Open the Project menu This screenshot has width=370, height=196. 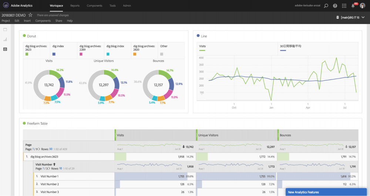(6, 21)
